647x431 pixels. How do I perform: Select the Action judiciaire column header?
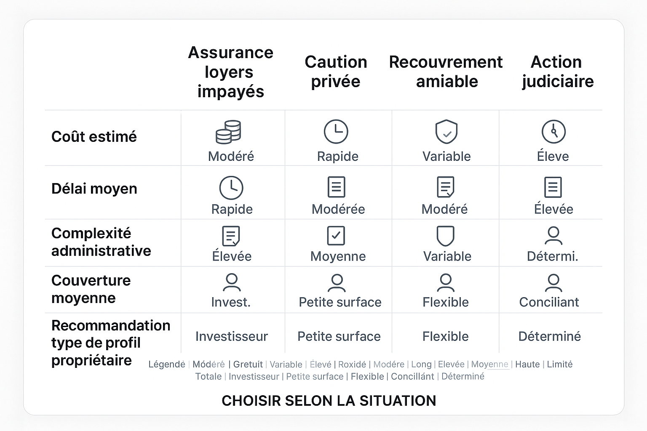(557, 72)
